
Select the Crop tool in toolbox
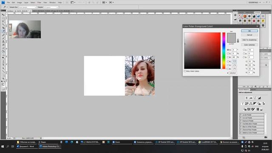pos(3,28)
